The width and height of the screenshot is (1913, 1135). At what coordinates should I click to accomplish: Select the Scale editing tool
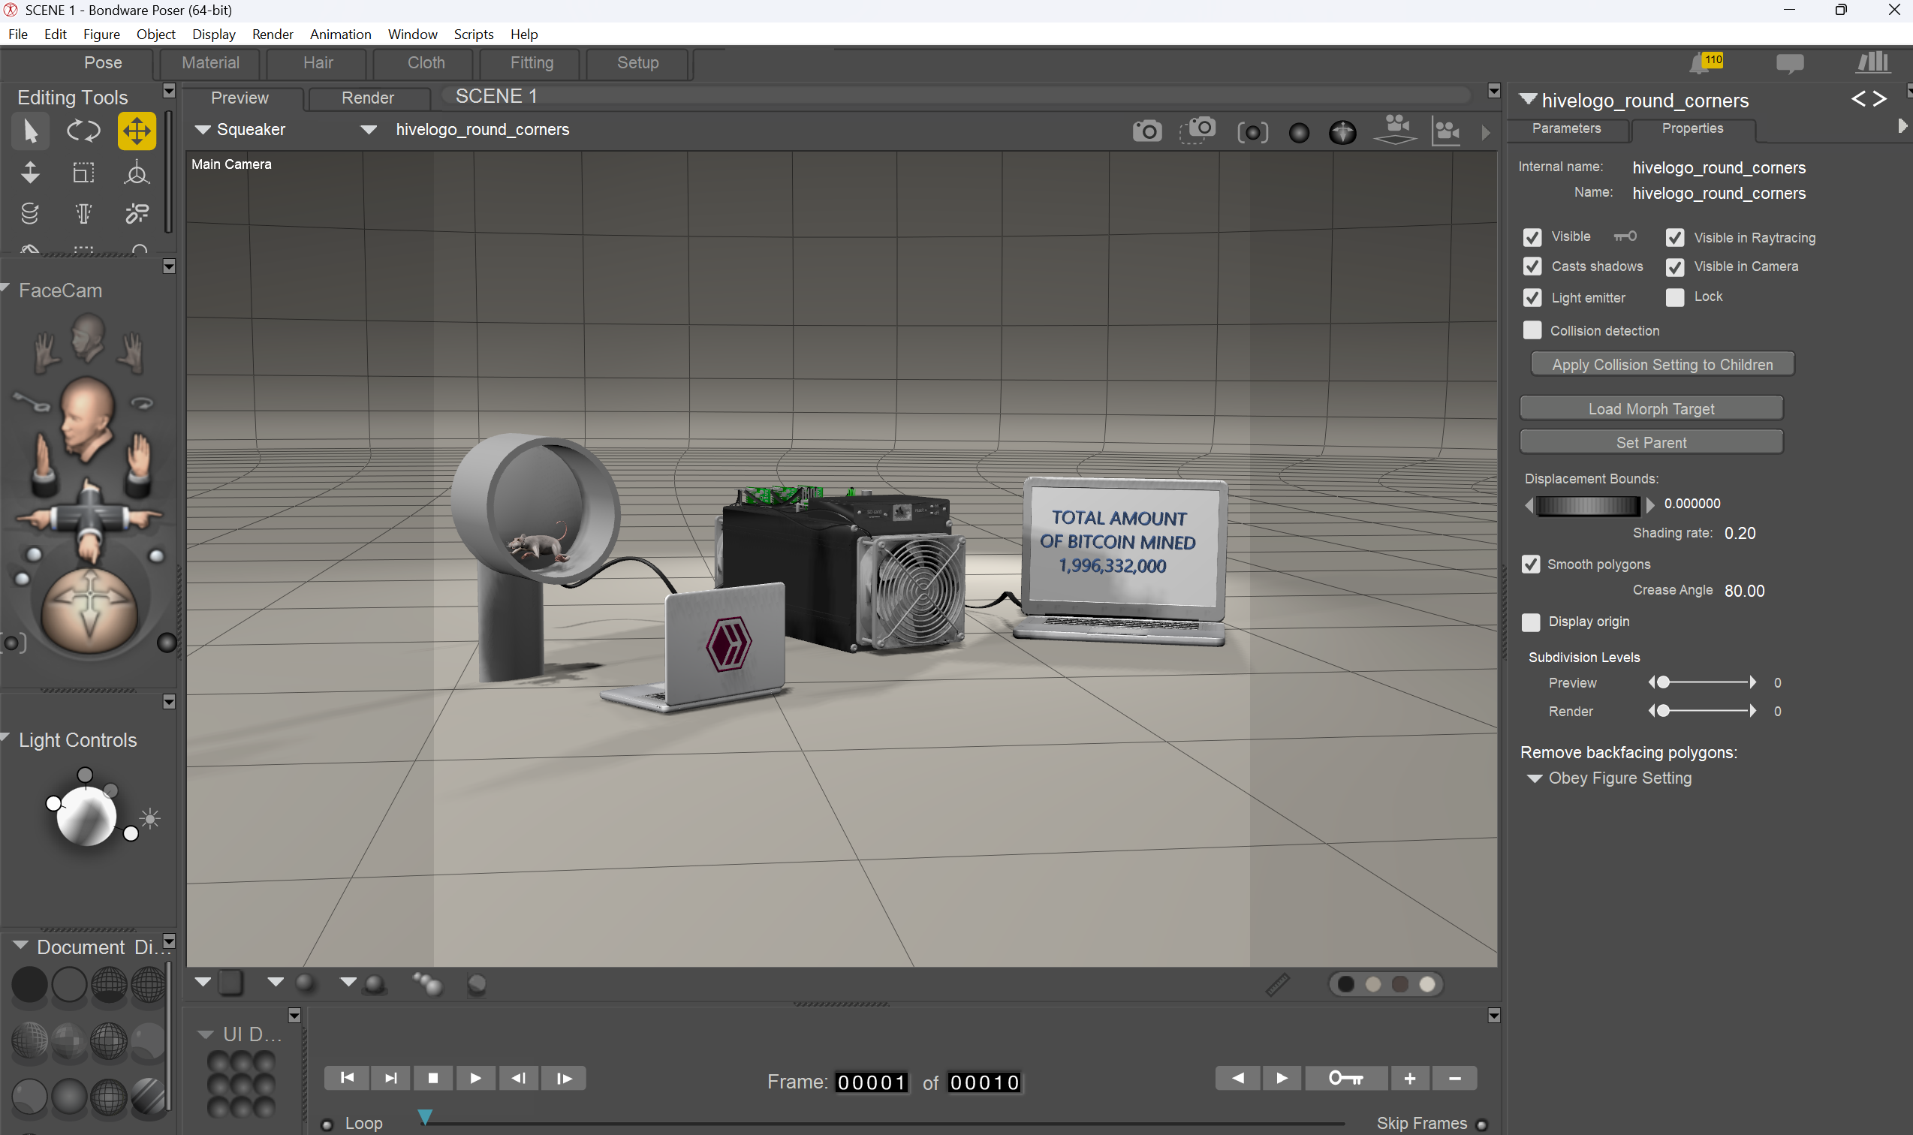(83, 173)
